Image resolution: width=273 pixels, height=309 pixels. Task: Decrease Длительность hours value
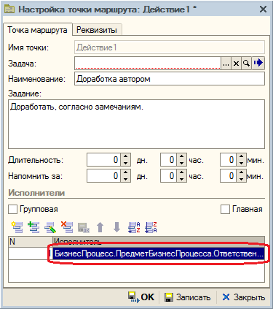click(181, 163)
